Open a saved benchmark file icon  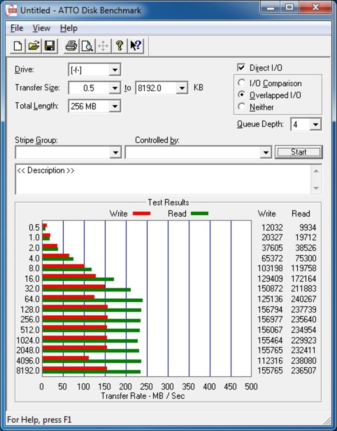tap(34, 46)
